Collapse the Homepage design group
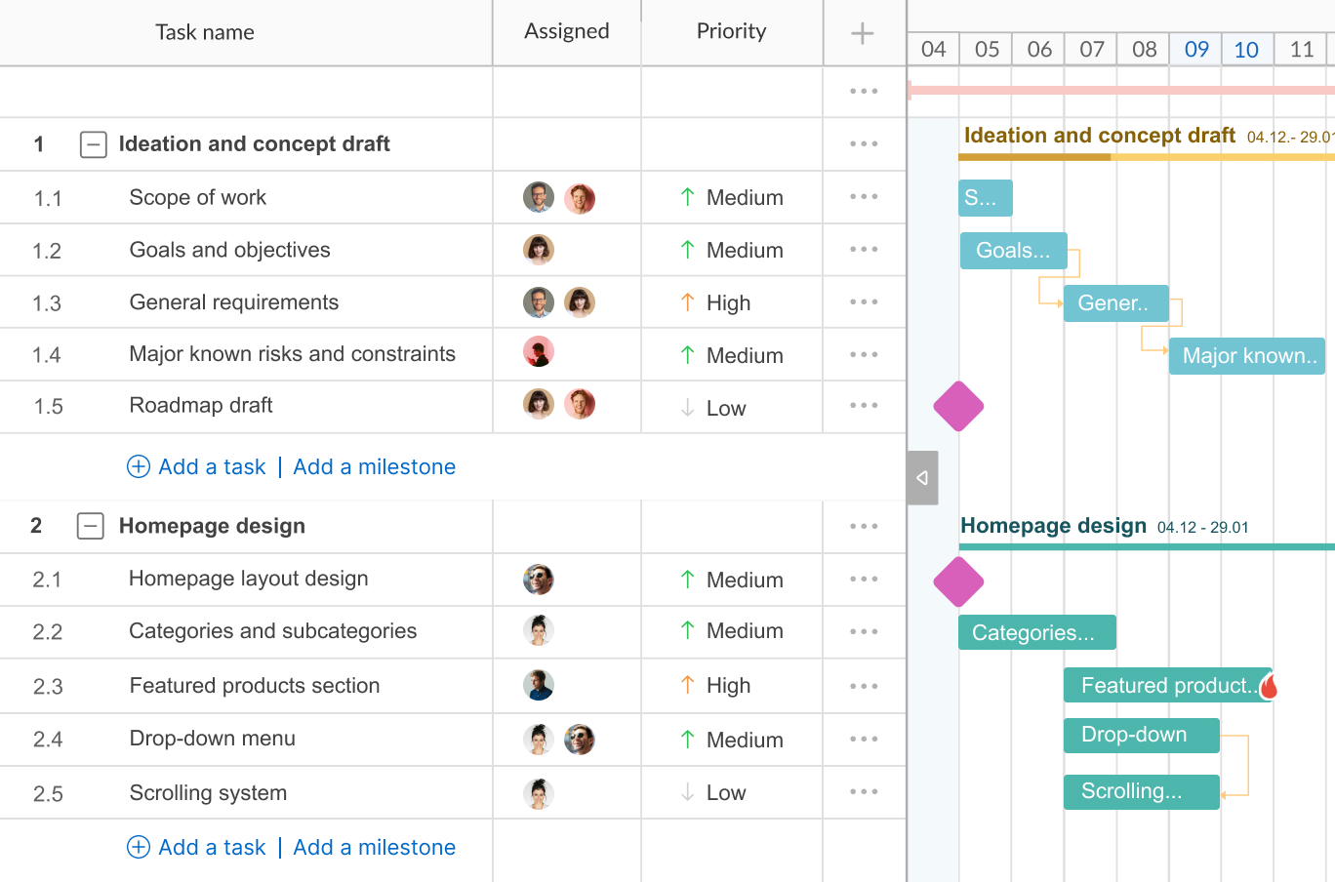 (x=91, y=527)
